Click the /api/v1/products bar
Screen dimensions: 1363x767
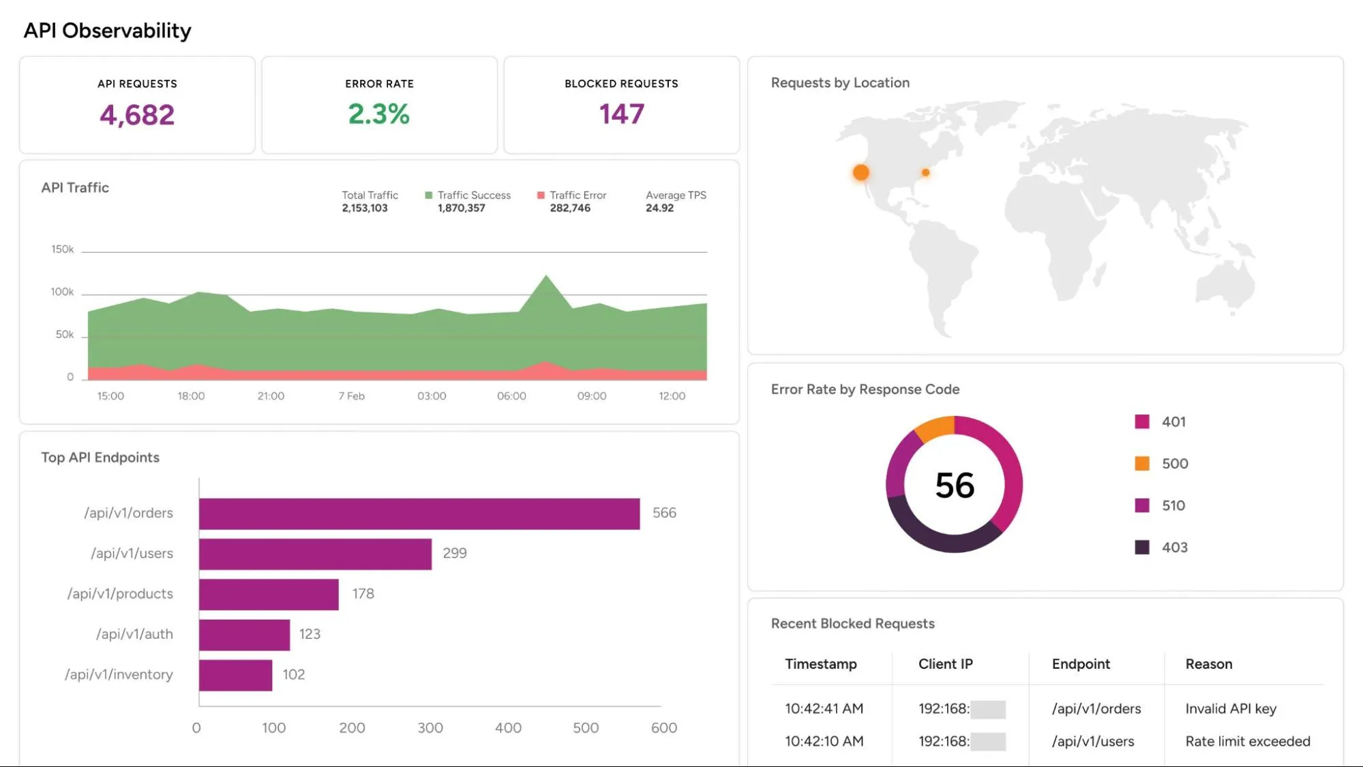click(x=269, y=595)
